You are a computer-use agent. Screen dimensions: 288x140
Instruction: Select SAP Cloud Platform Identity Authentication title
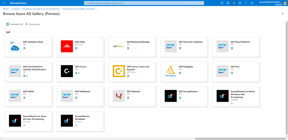click(35, 68)
